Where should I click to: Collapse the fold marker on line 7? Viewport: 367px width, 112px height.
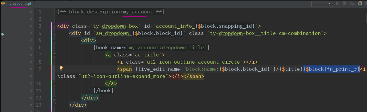point(55,55)
